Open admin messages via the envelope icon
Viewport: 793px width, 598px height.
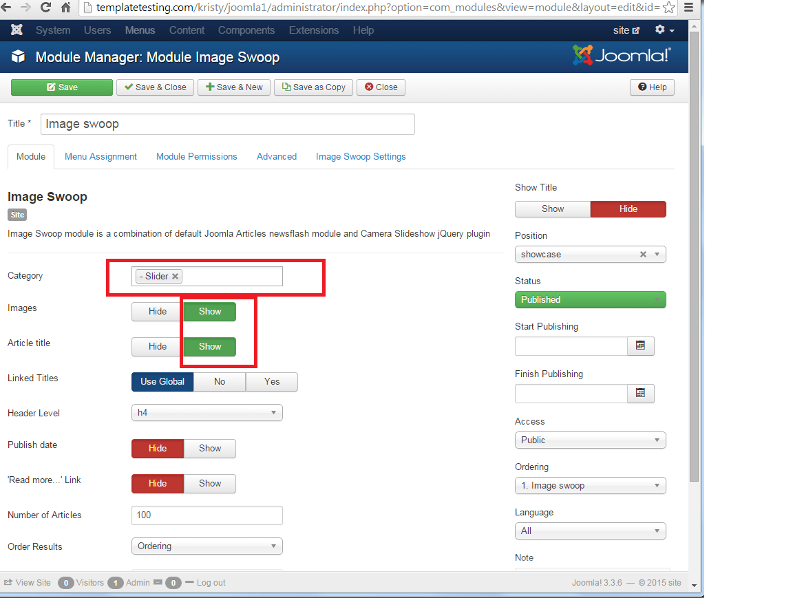[158, 582]
